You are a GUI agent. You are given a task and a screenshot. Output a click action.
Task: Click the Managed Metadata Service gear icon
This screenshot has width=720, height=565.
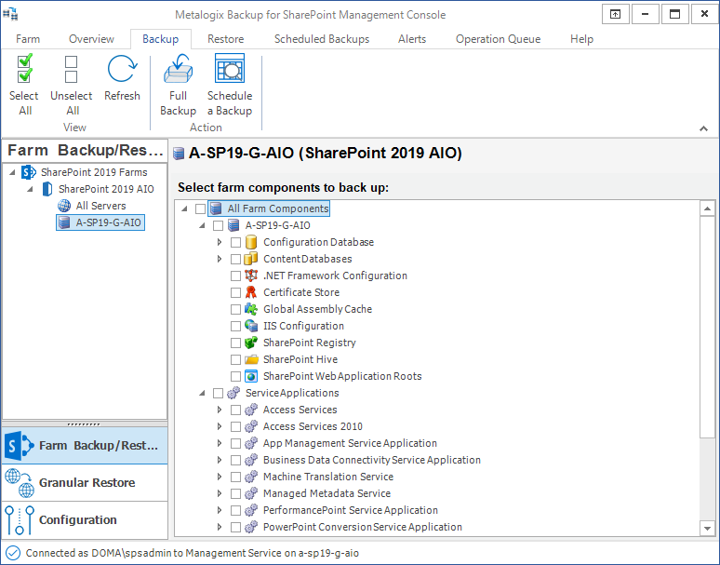point(251,493)
